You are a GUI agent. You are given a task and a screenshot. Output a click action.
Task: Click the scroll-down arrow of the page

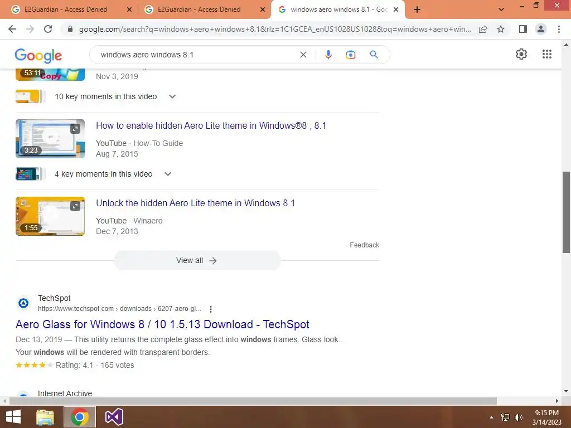(566, 391)
